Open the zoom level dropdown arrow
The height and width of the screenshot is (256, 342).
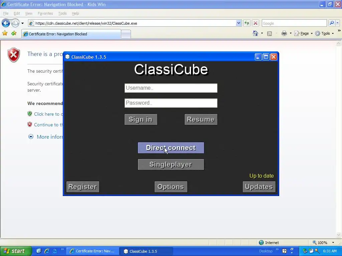(x=333, y=242)
